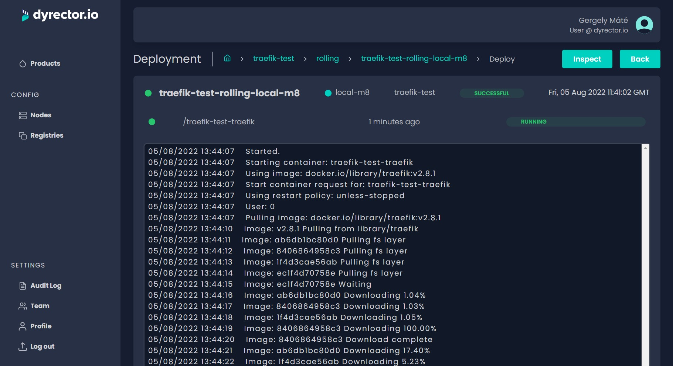Click 'ab6db1bc80d0 Downloading 17.40%' log line
673x366 pixels.
tap(337, 351)
